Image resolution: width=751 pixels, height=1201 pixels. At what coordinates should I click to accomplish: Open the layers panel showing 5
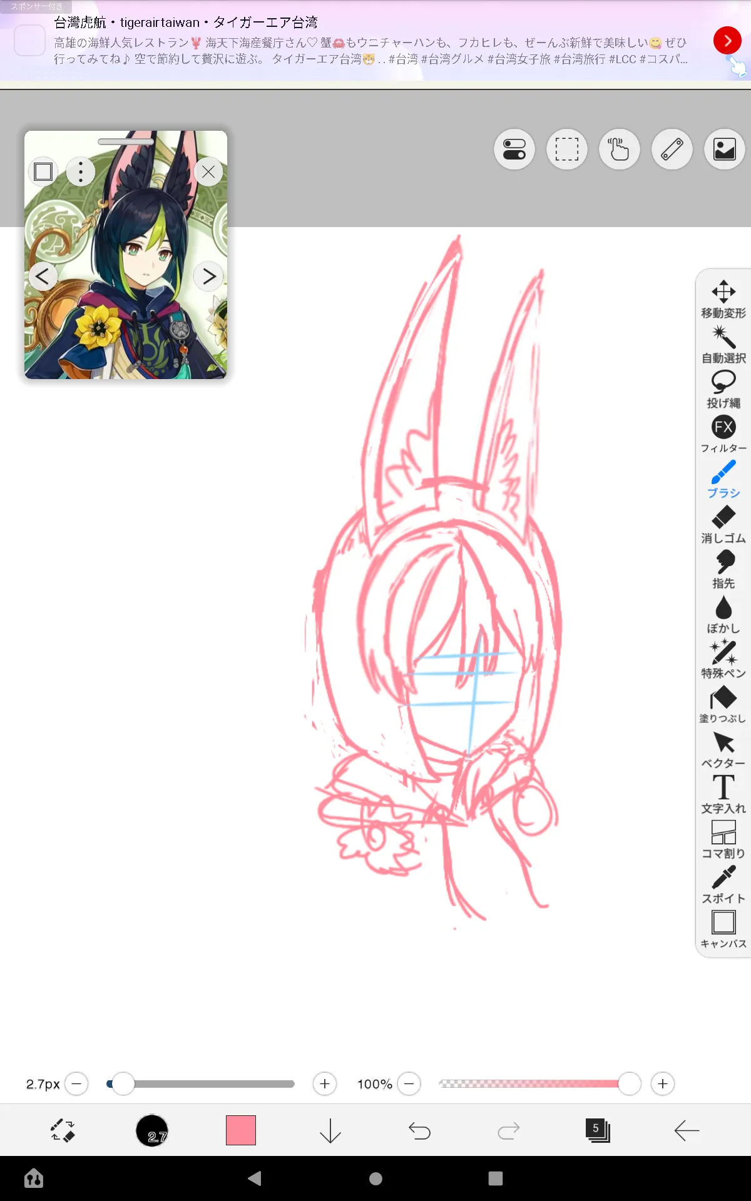tap(598, 1130)
